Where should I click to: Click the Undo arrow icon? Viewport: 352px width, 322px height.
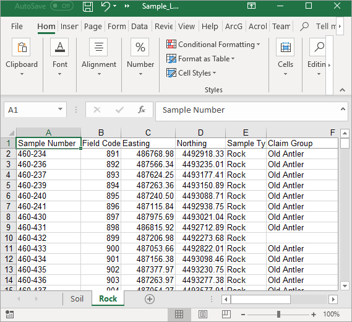(106, 6)
